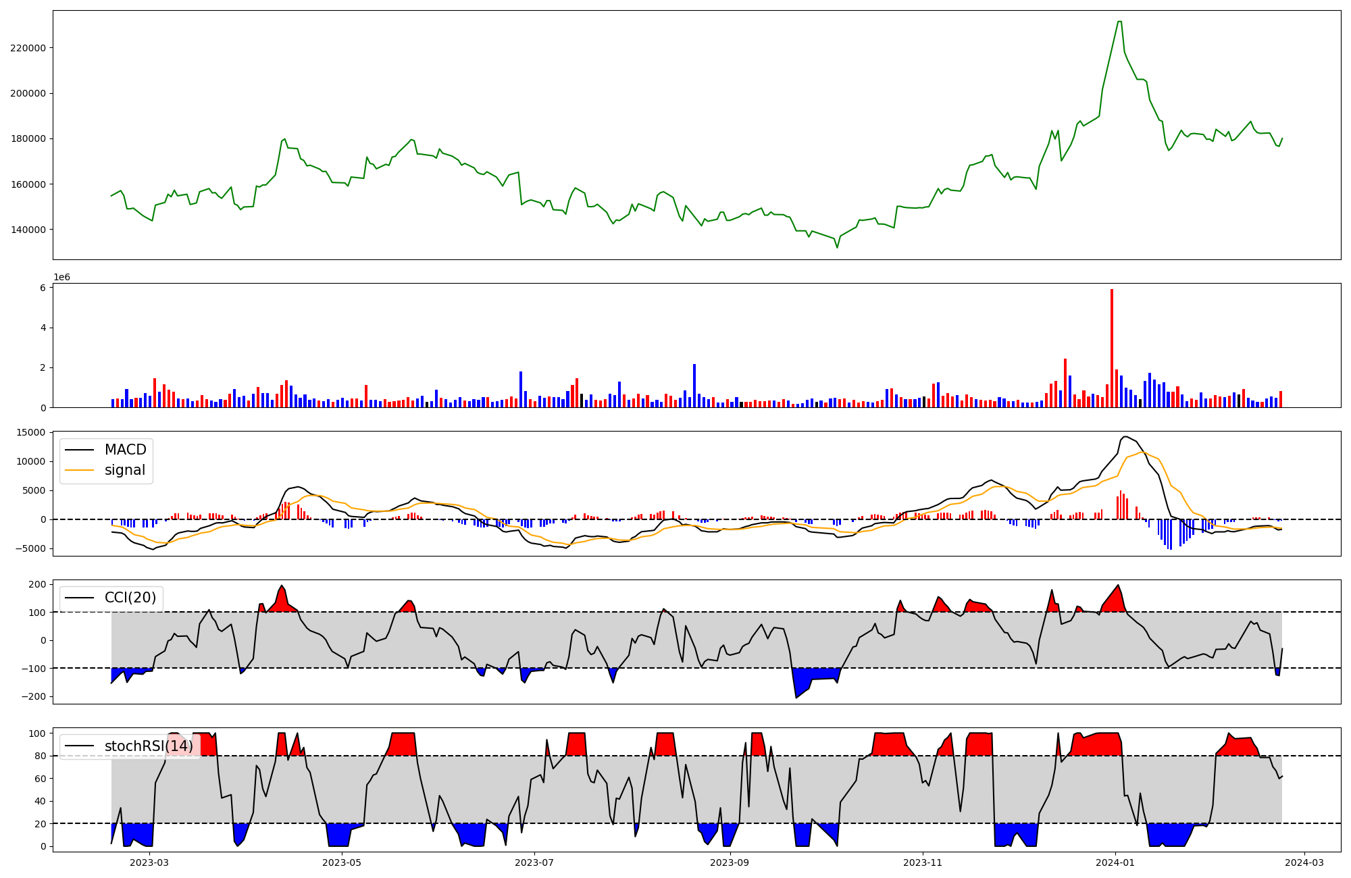
Task: Click the 2024-03 x-axis tick label
Action: click(x=1304, y=862)
